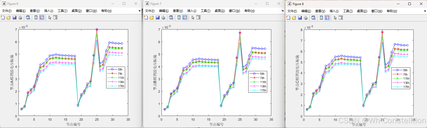Open the 帮助(H) menu in Figure 7
The image size is (427, 128).
pos(250,11)
